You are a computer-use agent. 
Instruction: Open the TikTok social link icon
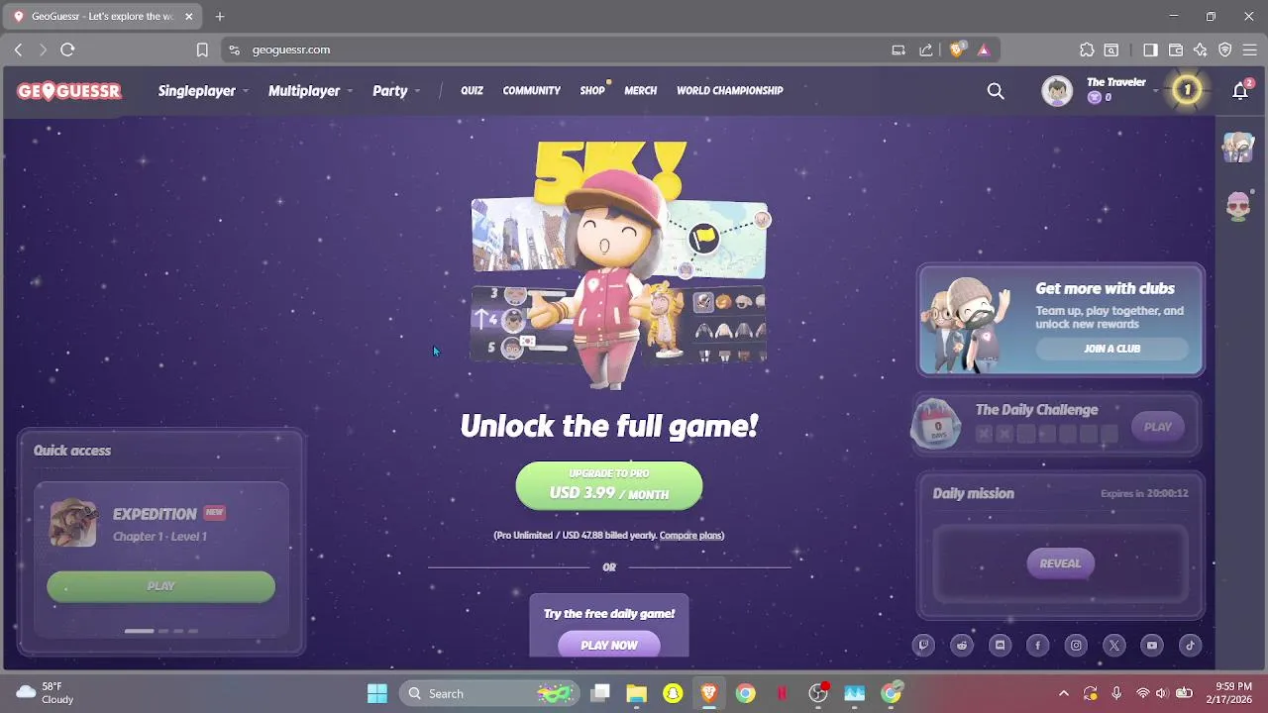click(x=1191, y=646)
